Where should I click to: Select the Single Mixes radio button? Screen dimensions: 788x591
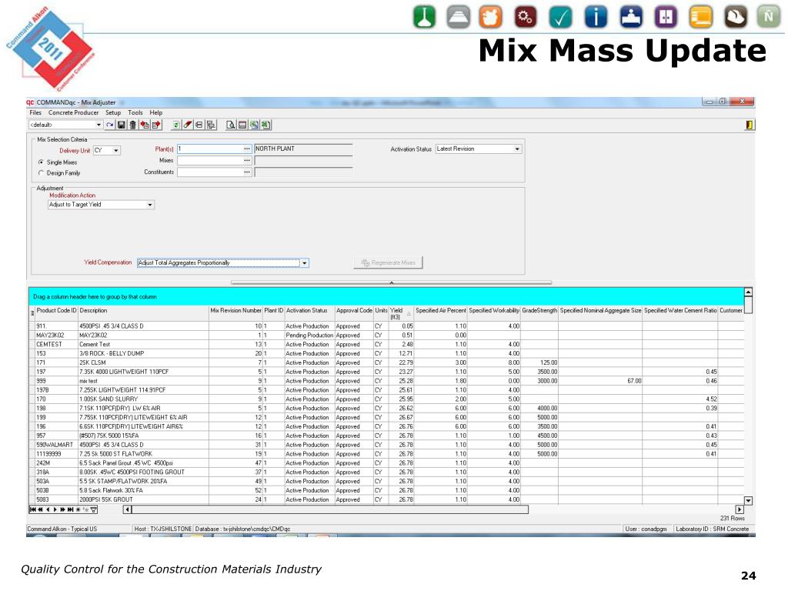pyautogui.click(x=40, y=162)
